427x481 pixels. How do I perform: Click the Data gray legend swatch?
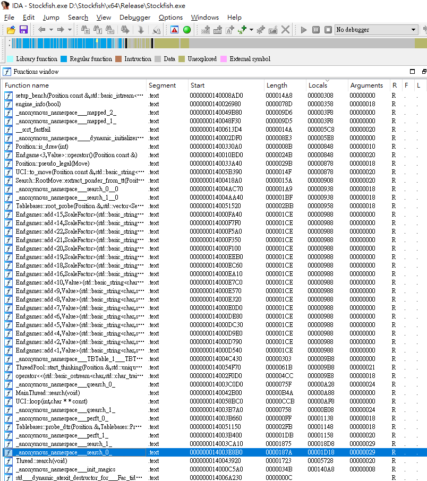[x=158, y=59]
